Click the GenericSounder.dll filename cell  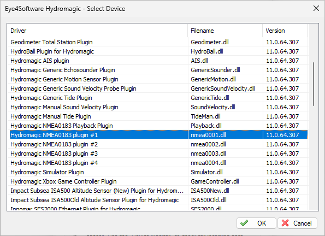(x=226, y=70)
